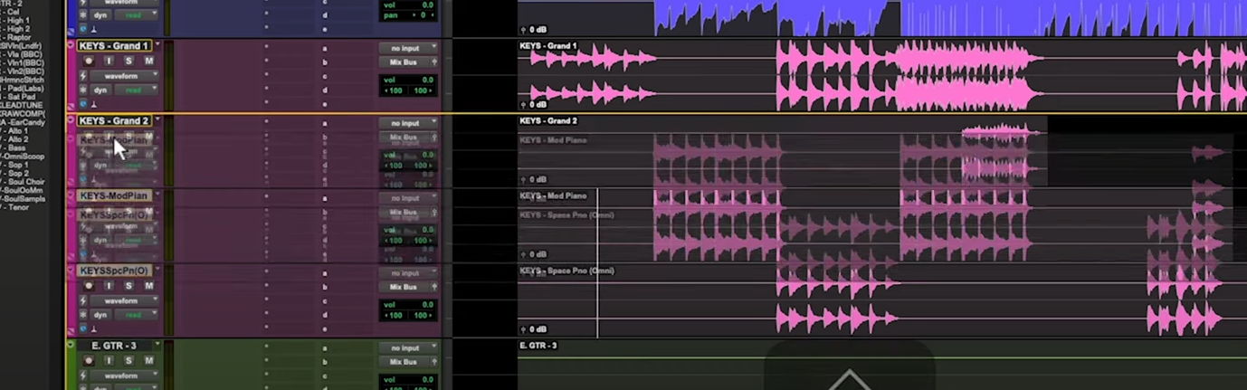Viewport: 1247px width, 390px height.
Task: Click insert slot a on KEYS - Grand 1
Action: coord(325,48)
